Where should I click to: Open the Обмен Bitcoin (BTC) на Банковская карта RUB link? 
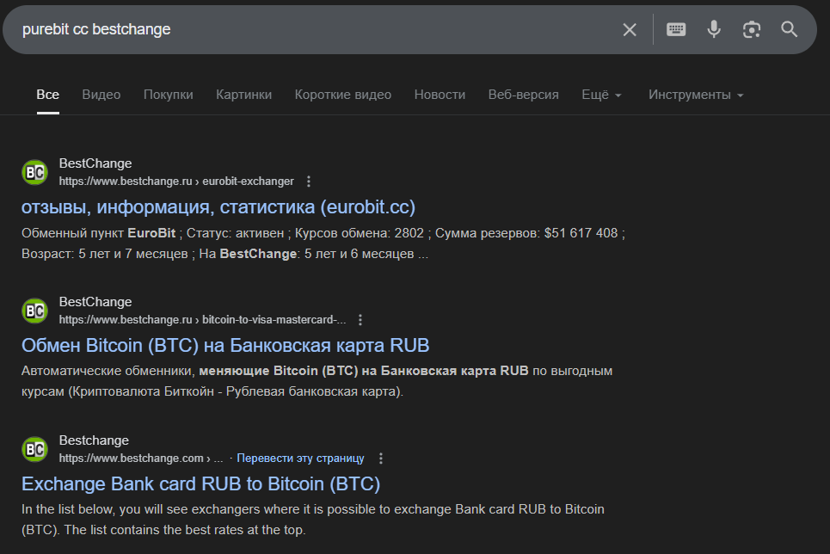tap(225, 345)
